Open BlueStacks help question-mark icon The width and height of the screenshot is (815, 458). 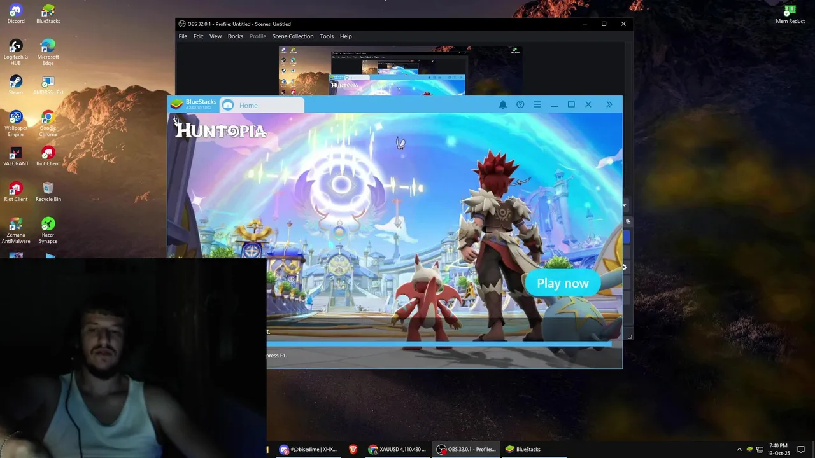click(520, 104)
